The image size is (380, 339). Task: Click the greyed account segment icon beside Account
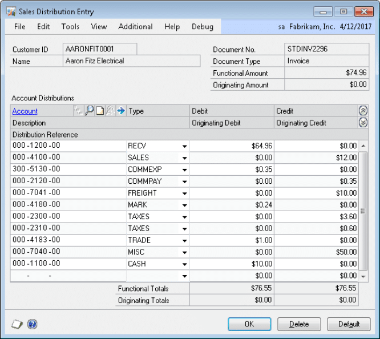pos(79,111)
